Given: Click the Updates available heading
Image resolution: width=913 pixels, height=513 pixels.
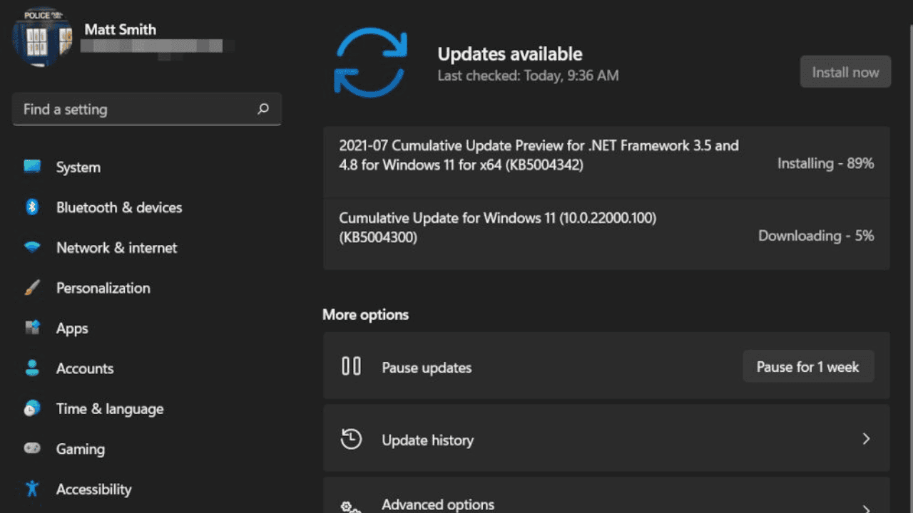Looking at the screenshot, I should tap(510, 54).
